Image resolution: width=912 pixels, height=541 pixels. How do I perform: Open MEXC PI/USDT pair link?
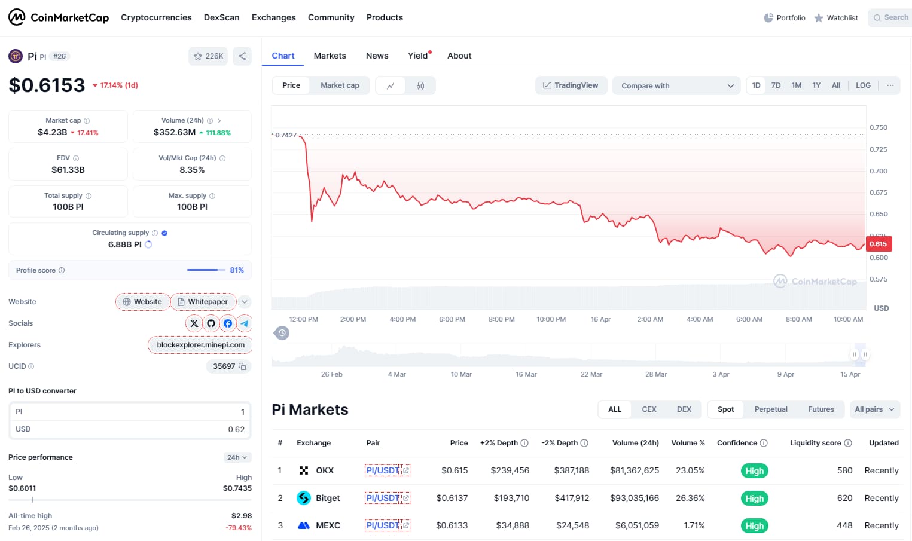coord(383,525)
